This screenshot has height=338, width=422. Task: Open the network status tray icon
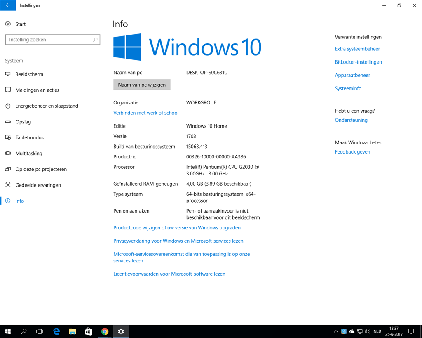(359, 331)
